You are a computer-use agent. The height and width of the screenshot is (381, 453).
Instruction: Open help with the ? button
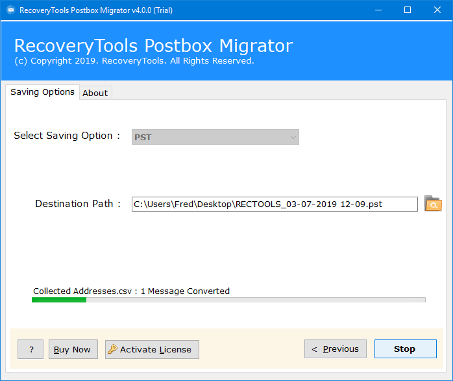[31, 349]
